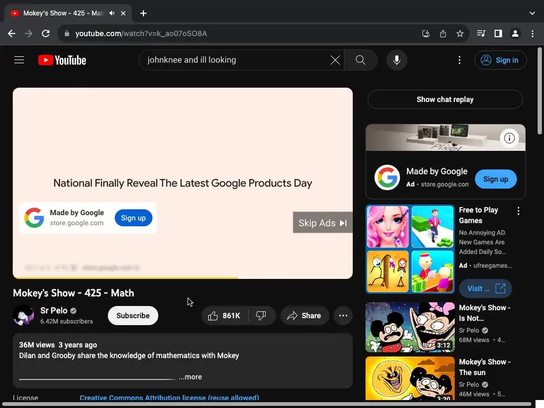This screenshot has width=544, height=408.
Task: Bookmark this page with the star icon
Action: click(x=460, y=33)
